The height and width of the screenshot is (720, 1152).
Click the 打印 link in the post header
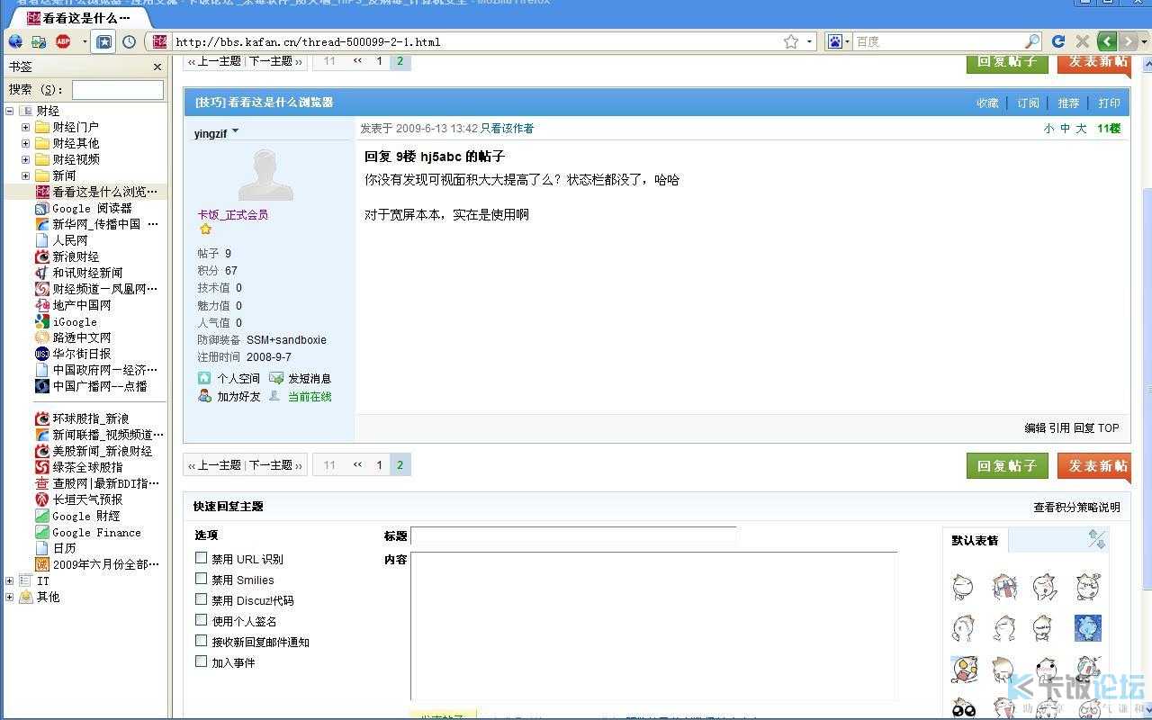pos(1110,103)
